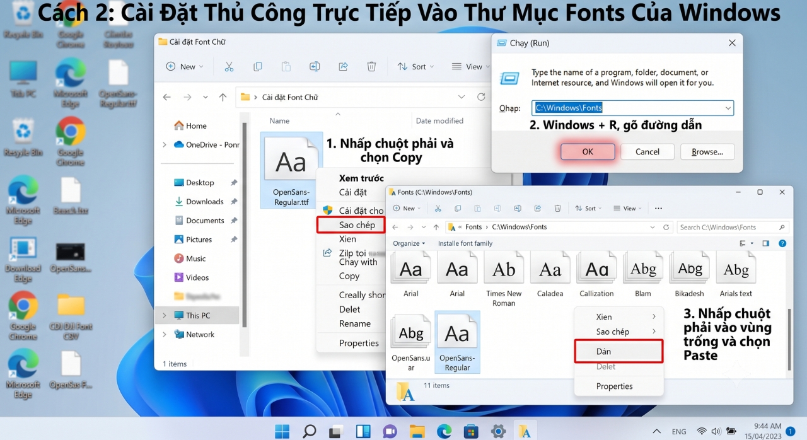Screen dimensions: 807x440
Task: Click Share icon in Cài đặt Font Chữ toolbar
Action: click(343, 66)
